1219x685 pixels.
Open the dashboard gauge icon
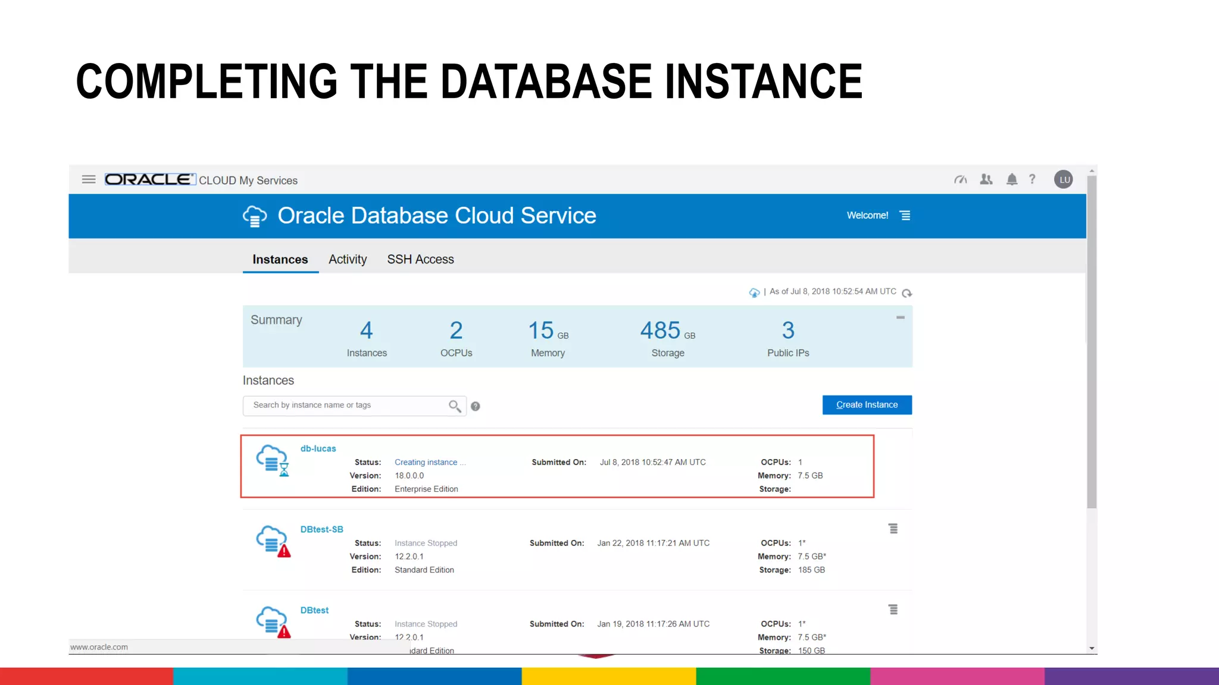(960, 179)
